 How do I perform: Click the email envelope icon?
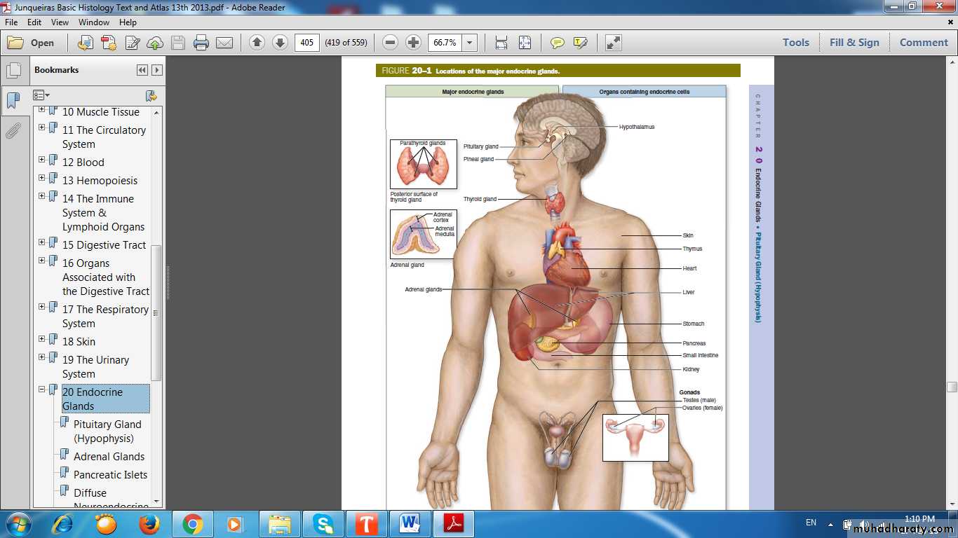224,43
